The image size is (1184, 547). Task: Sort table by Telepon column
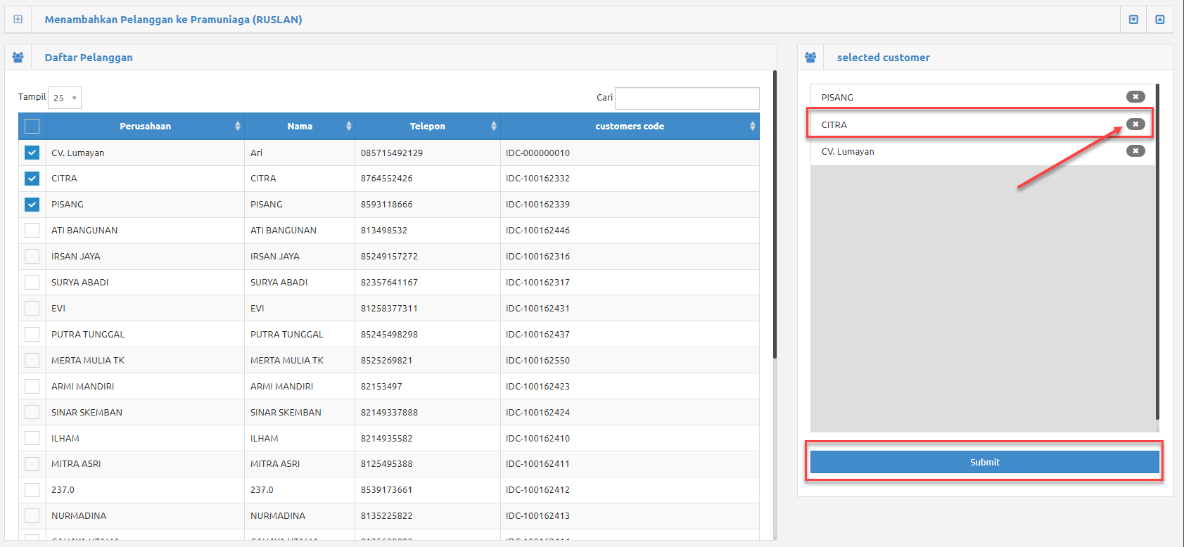[x=428, y=127]
